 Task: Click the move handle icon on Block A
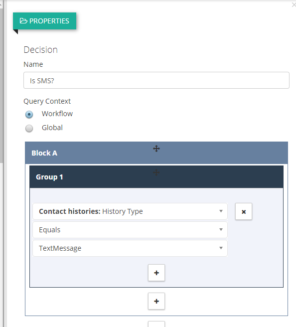[156, 149]
